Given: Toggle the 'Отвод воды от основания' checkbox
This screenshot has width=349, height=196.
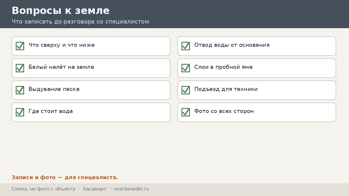Looking at the screenshot, I should tap(186, 46).
